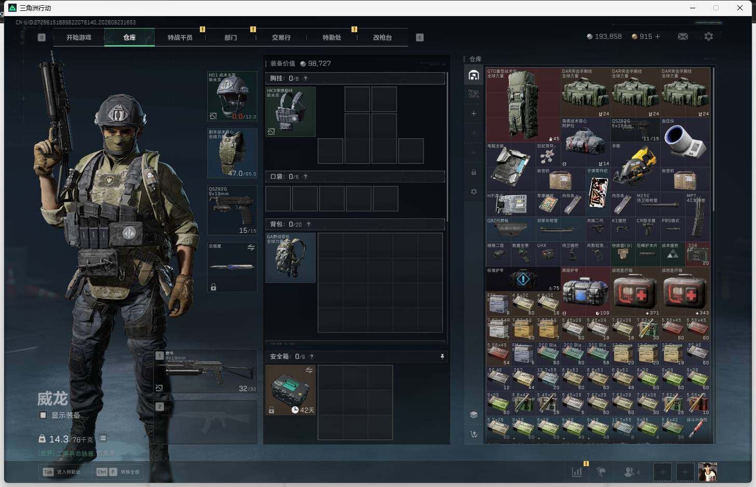Toggle the 显示装备 checkbox
The height and width of the screenshot is (487, 756).
pyautogui.click(x=43, y=415)
